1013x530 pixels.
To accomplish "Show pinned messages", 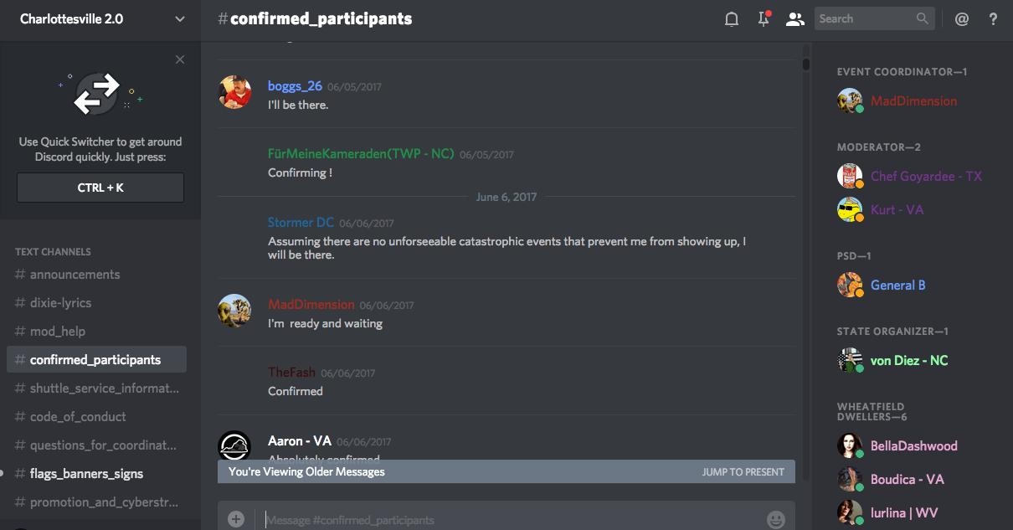I will [x=764, y=18].
